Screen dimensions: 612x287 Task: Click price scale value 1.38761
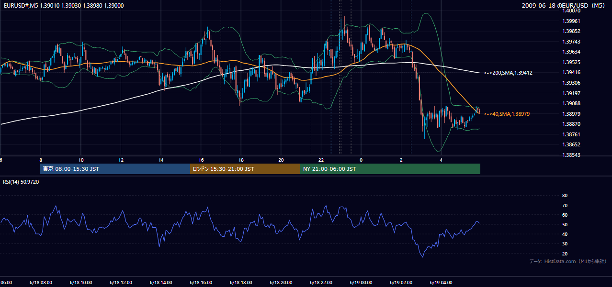coord(572,134)
